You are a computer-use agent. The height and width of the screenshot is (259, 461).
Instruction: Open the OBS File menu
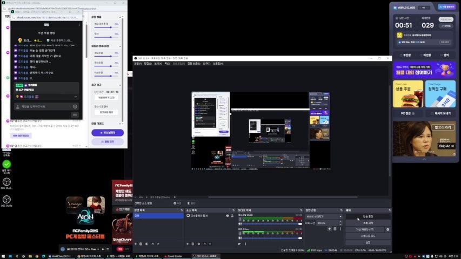pyautogui.click(x=138, y=64)
